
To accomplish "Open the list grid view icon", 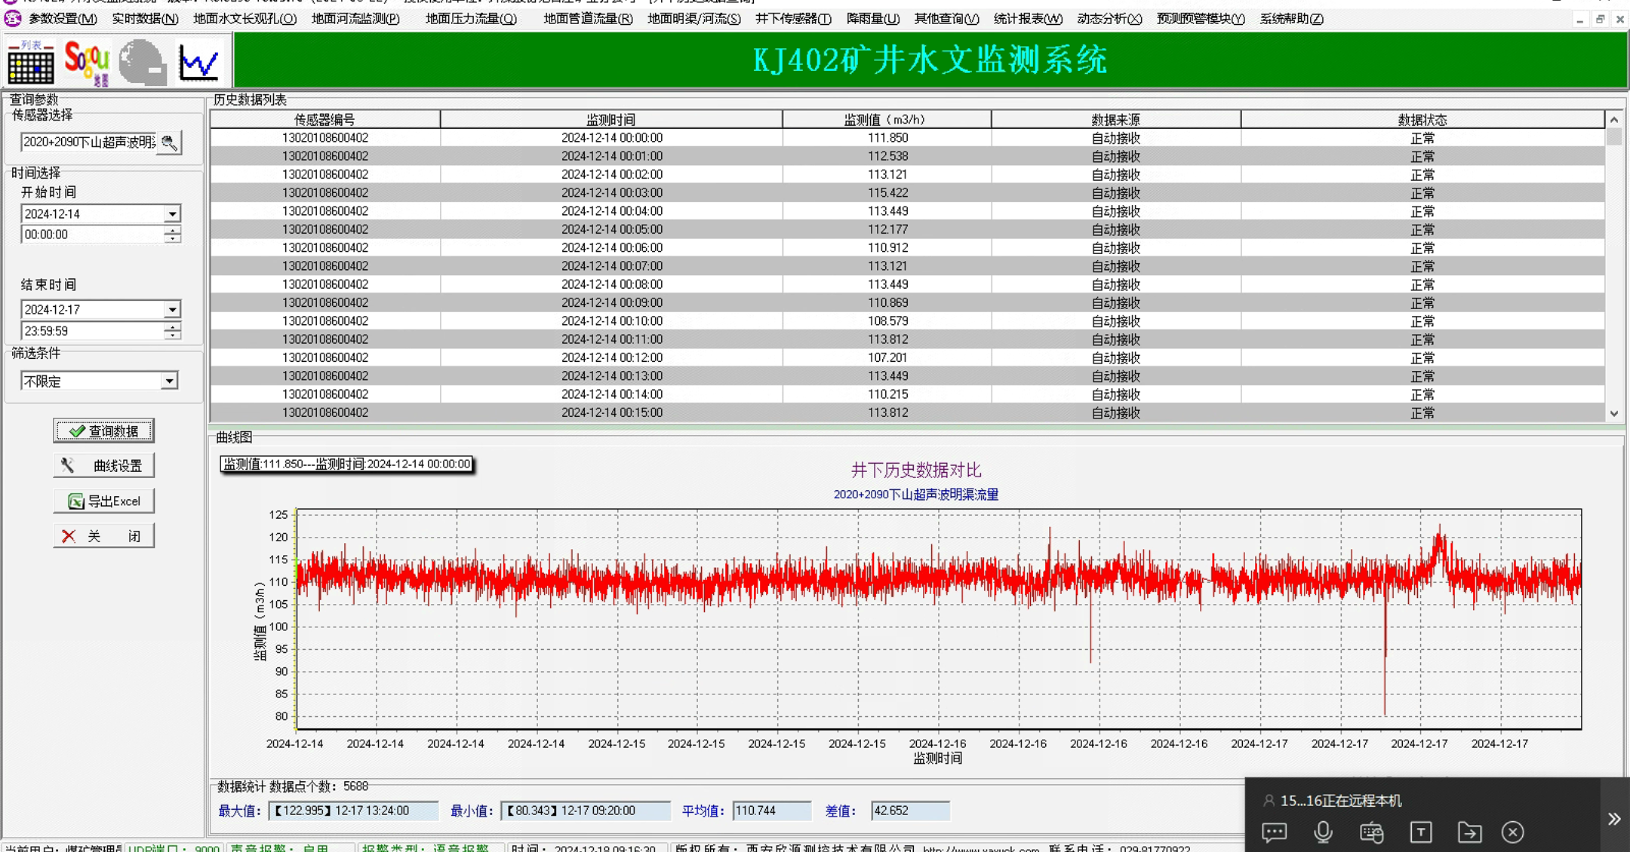I will [31, 62].
